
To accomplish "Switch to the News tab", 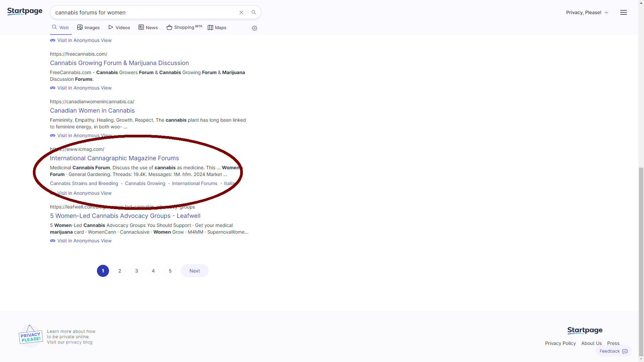I will pos(148,27).
